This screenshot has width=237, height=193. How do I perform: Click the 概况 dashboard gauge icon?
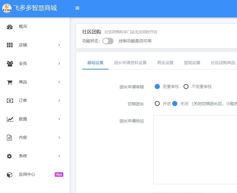point(10,27)
